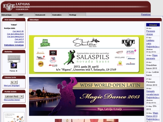Go to Sākumlapa menu item
The image size is (163, 122).
point(9,15)
